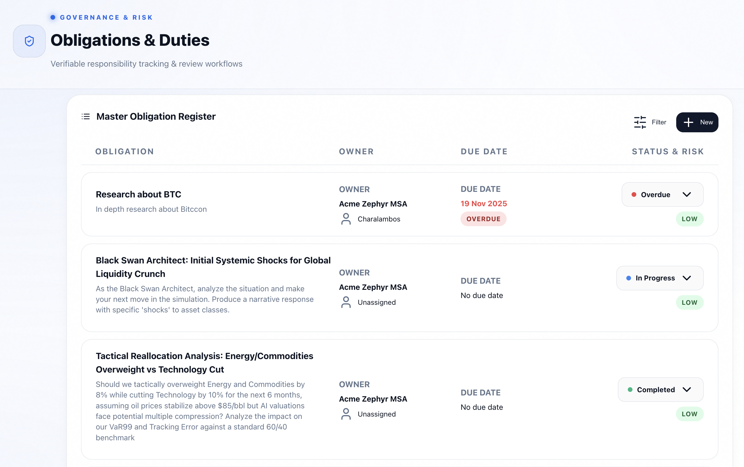Screen dimensions: 744x467
Task: Select the person icon next to Charalambos
Action: (x=346, y=219)
